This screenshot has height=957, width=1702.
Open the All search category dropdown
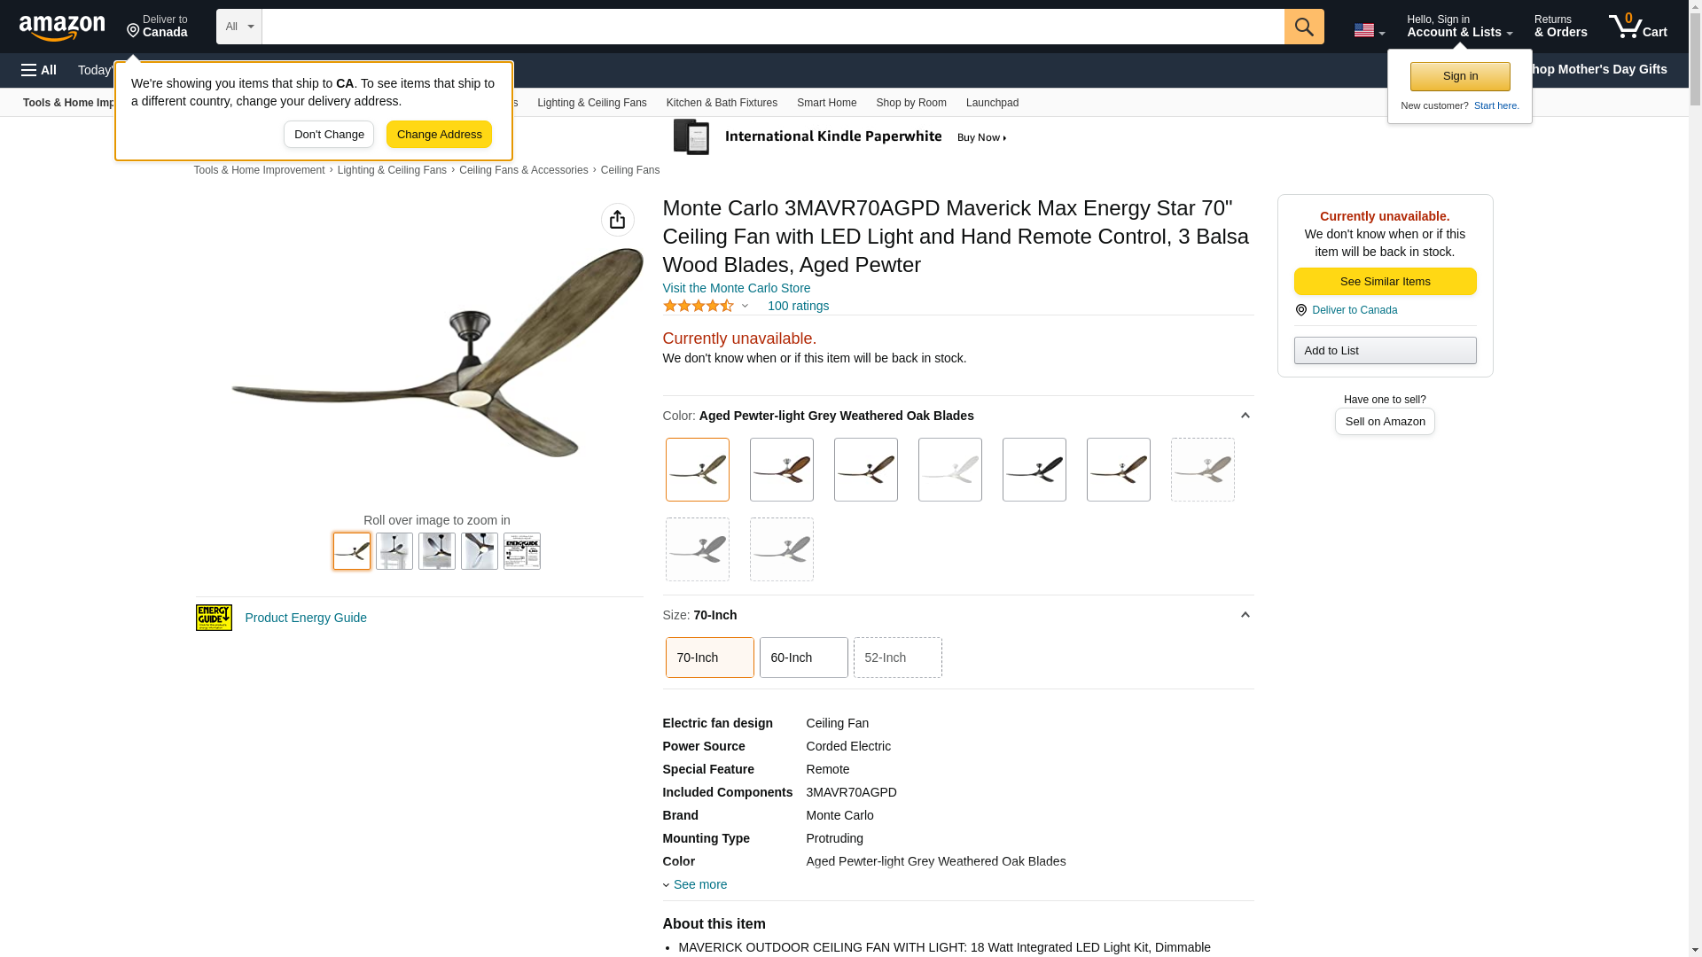point(239,27)
